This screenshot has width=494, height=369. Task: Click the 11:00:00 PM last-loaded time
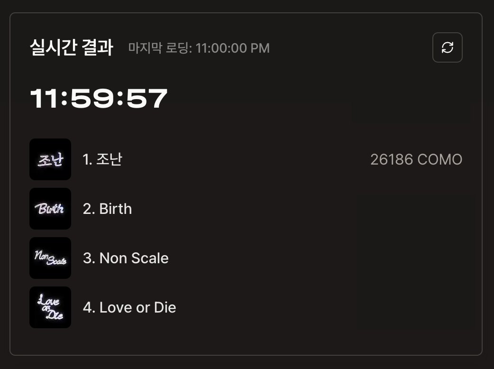click(x=233, y=48)
